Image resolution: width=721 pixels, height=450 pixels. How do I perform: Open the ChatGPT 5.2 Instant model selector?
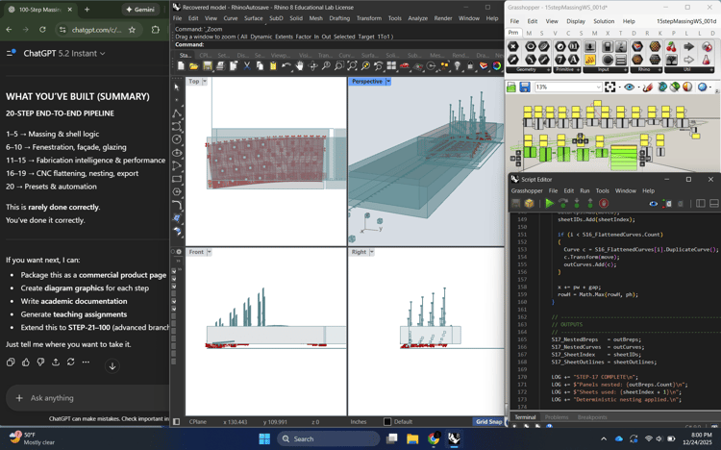pyautogui.click(x=63, y=54)
